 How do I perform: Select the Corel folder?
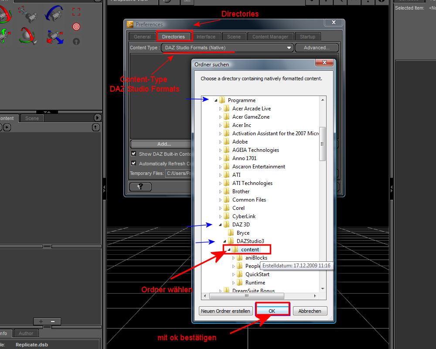238,208
